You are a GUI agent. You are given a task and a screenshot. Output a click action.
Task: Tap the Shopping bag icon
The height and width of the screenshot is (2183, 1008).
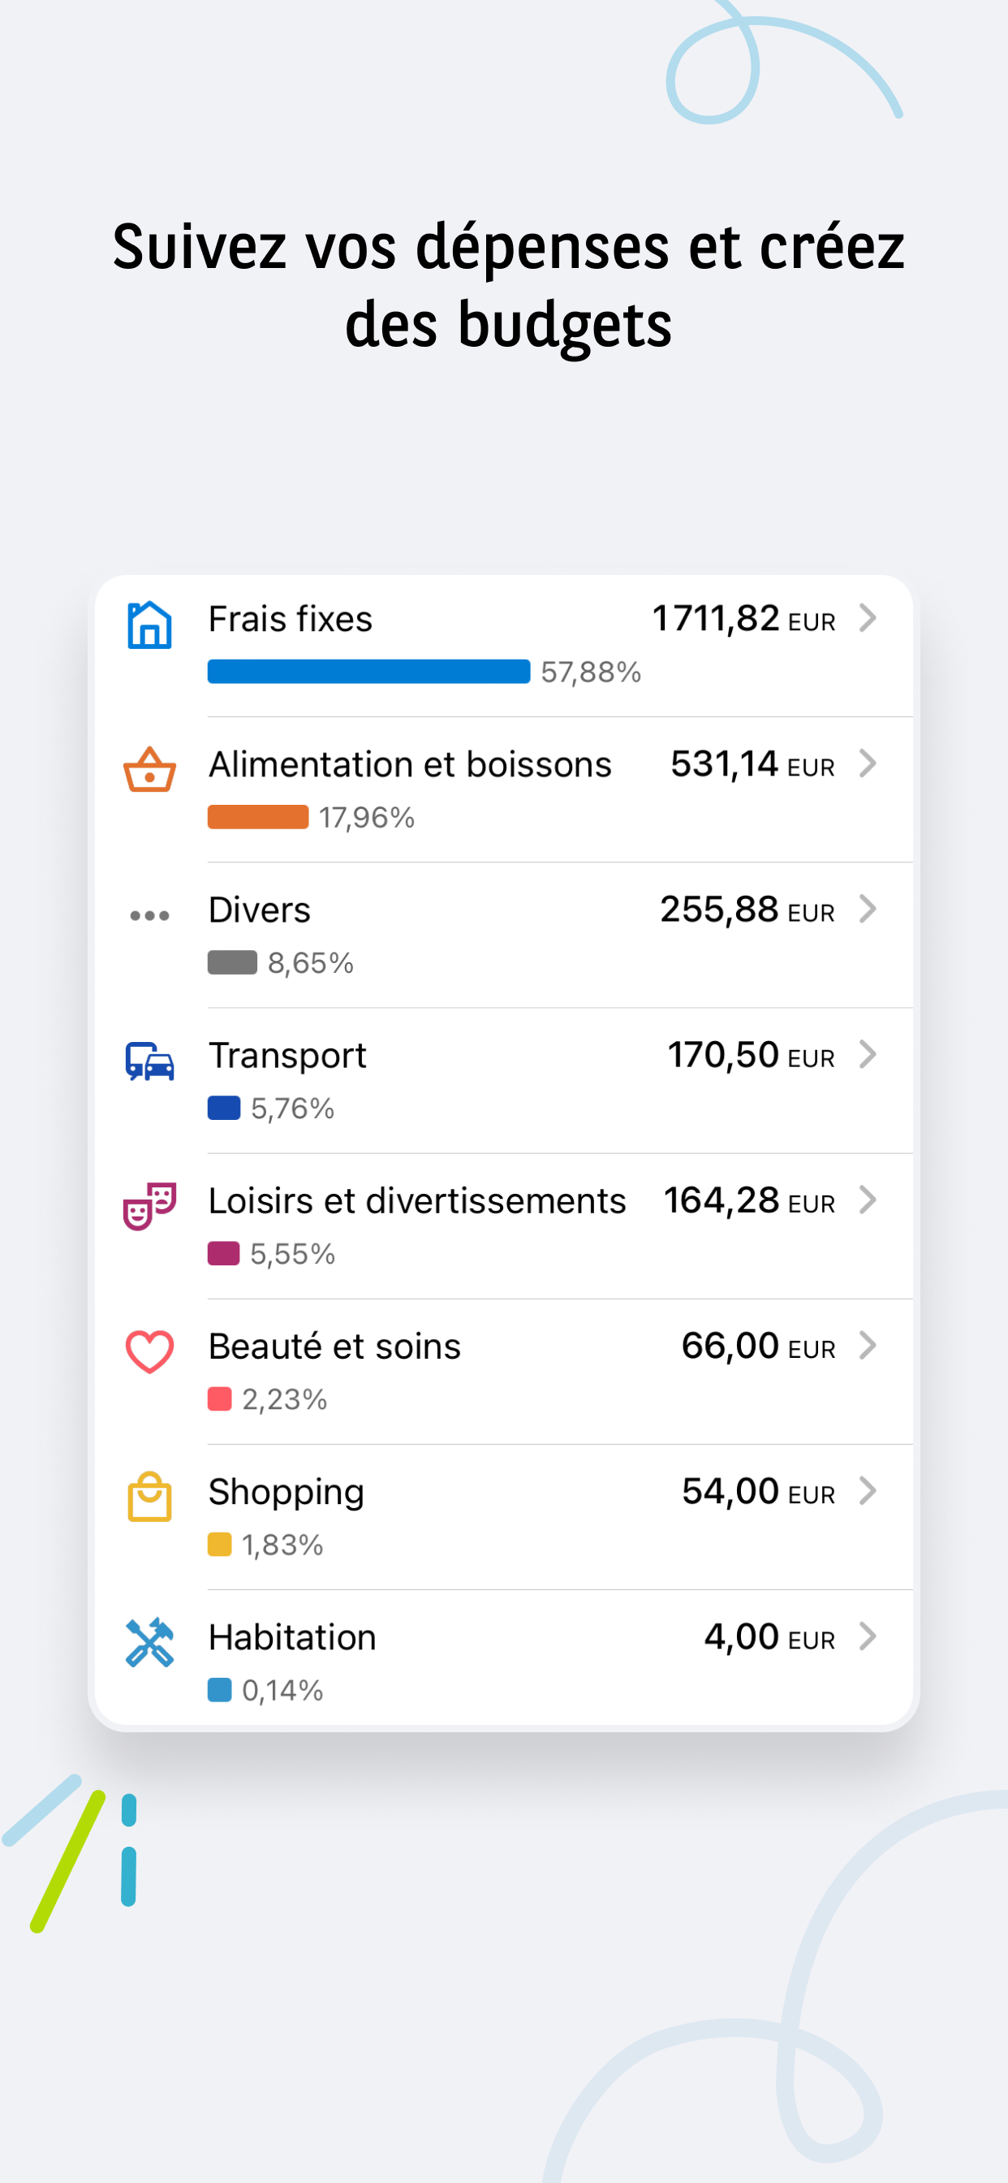click(x=150, y=1498)
